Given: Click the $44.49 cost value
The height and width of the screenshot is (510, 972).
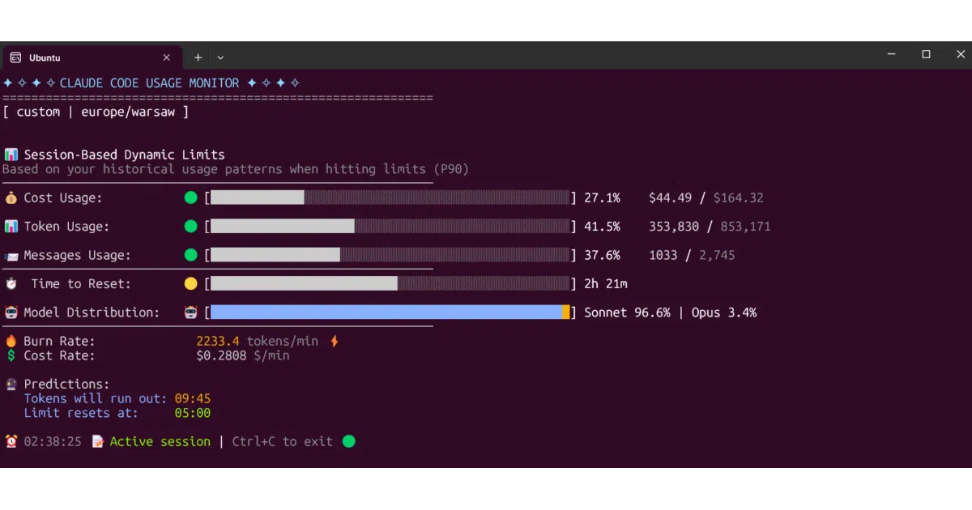Looking at the screenshot, I should click(x=671, y=198).
